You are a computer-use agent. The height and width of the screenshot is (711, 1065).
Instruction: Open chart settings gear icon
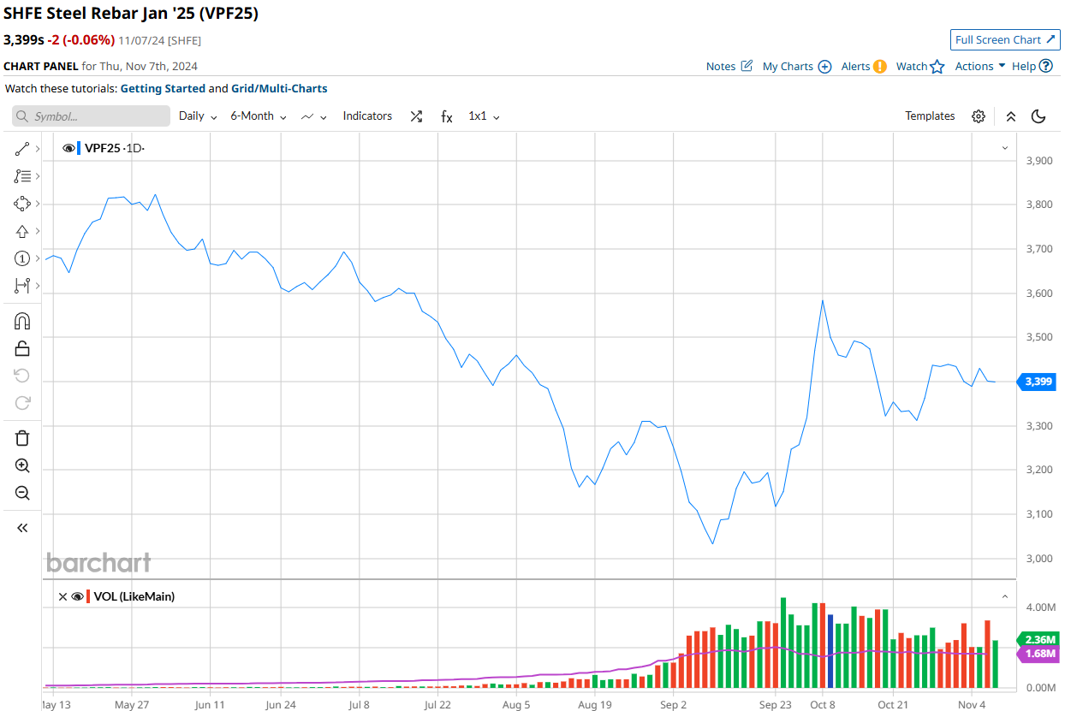(x=979, y=116)
